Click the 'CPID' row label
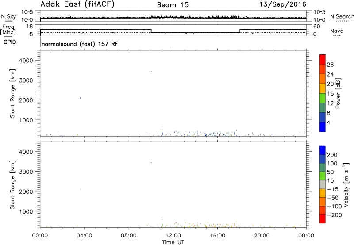Screen dimensions: 354x245 coord(10,42)
